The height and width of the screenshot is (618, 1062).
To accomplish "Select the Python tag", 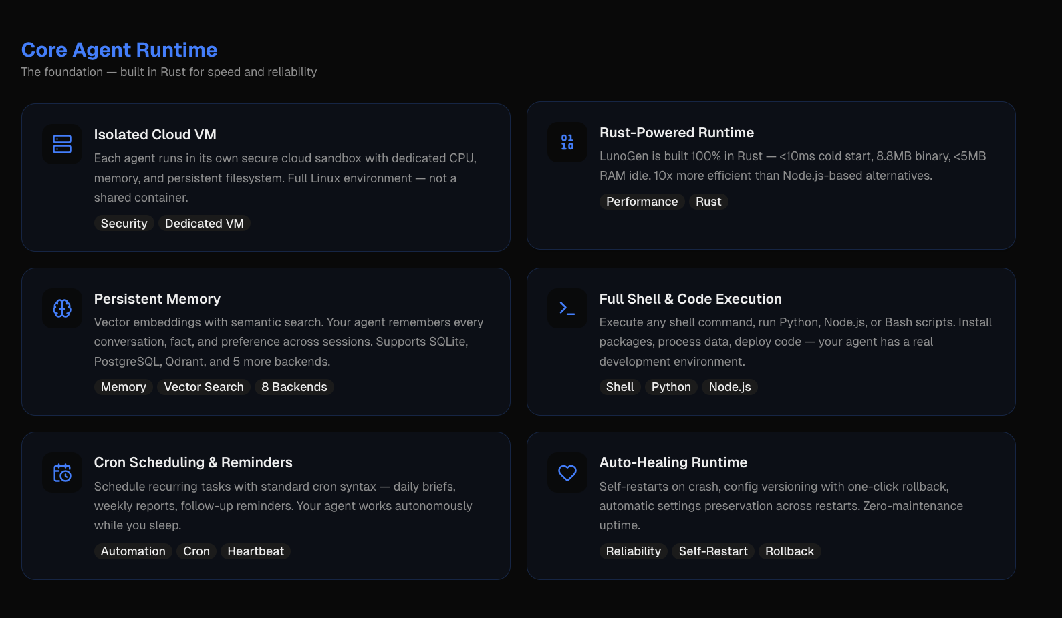I will (x=671, y=387).
